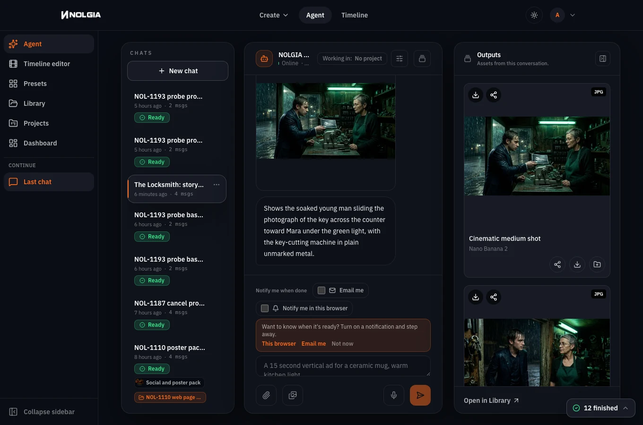Send the prompt with the orange arrow
This screenshot has width=643, height=425.
point(420,395)
